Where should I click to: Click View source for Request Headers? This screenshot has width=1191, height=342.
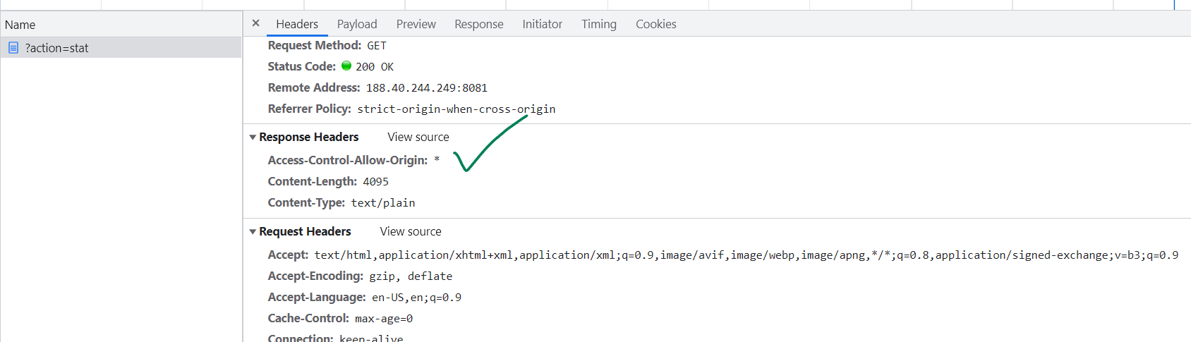coord(410,231)
